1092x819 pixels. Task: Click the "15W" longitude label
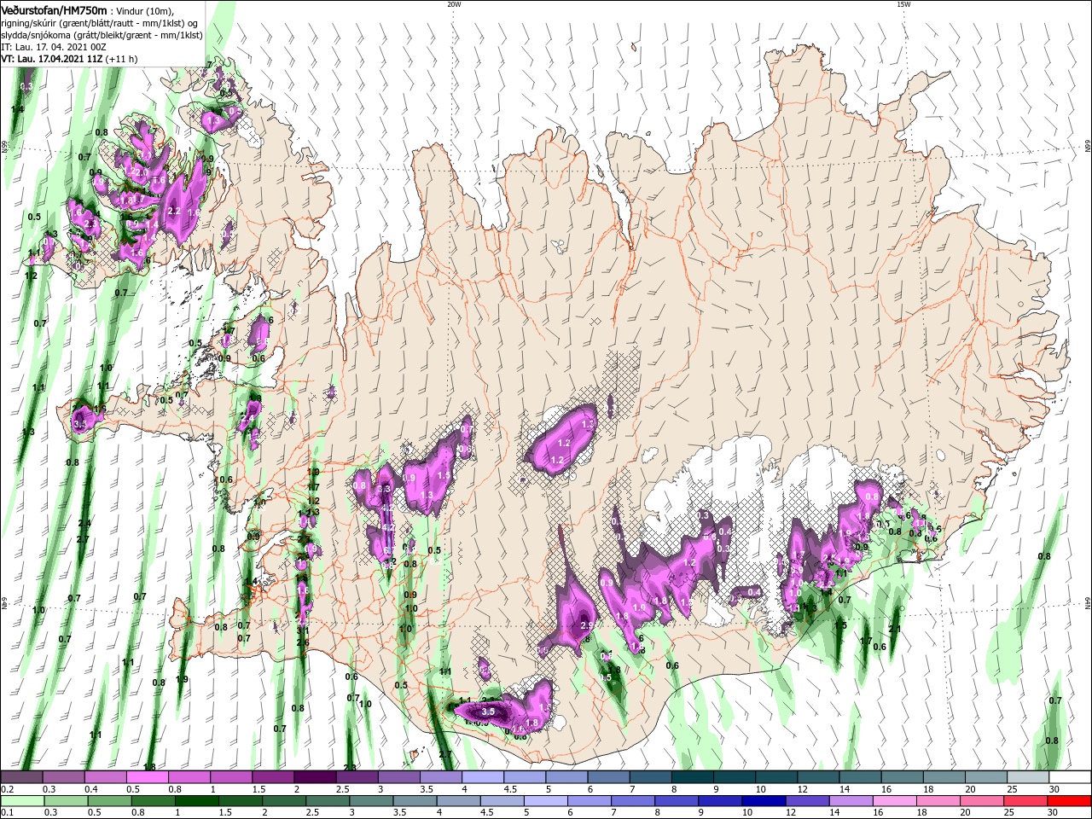pyautogui.click(x=903, y=4)
